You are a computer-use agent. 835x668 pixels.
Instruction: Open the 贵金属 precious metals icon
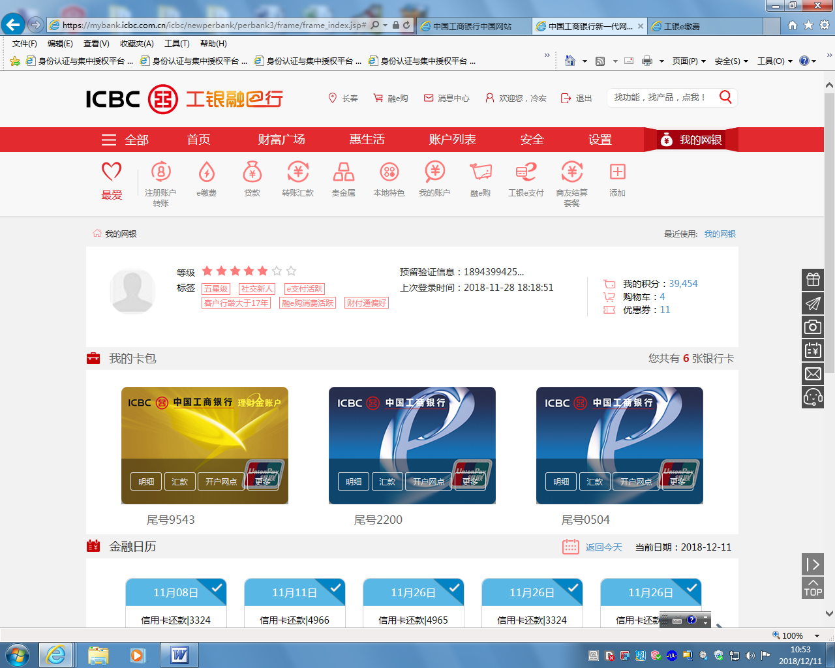[344, 172]
